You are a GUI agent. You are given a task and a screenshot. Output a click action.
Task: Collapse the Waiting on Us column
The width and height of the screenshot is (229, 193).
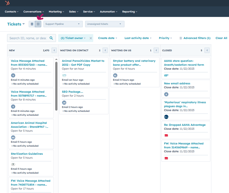156,51
